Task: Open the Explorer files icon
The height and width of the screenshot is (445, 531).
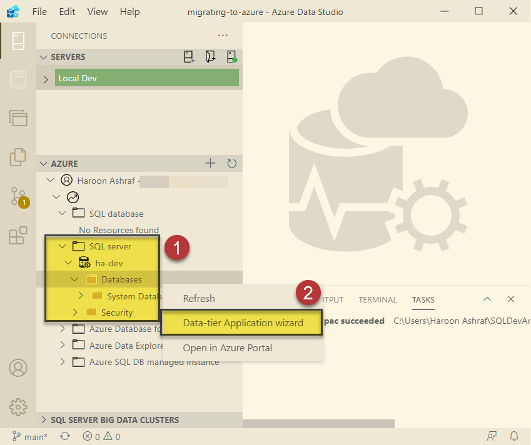Action: click(18, 157)
